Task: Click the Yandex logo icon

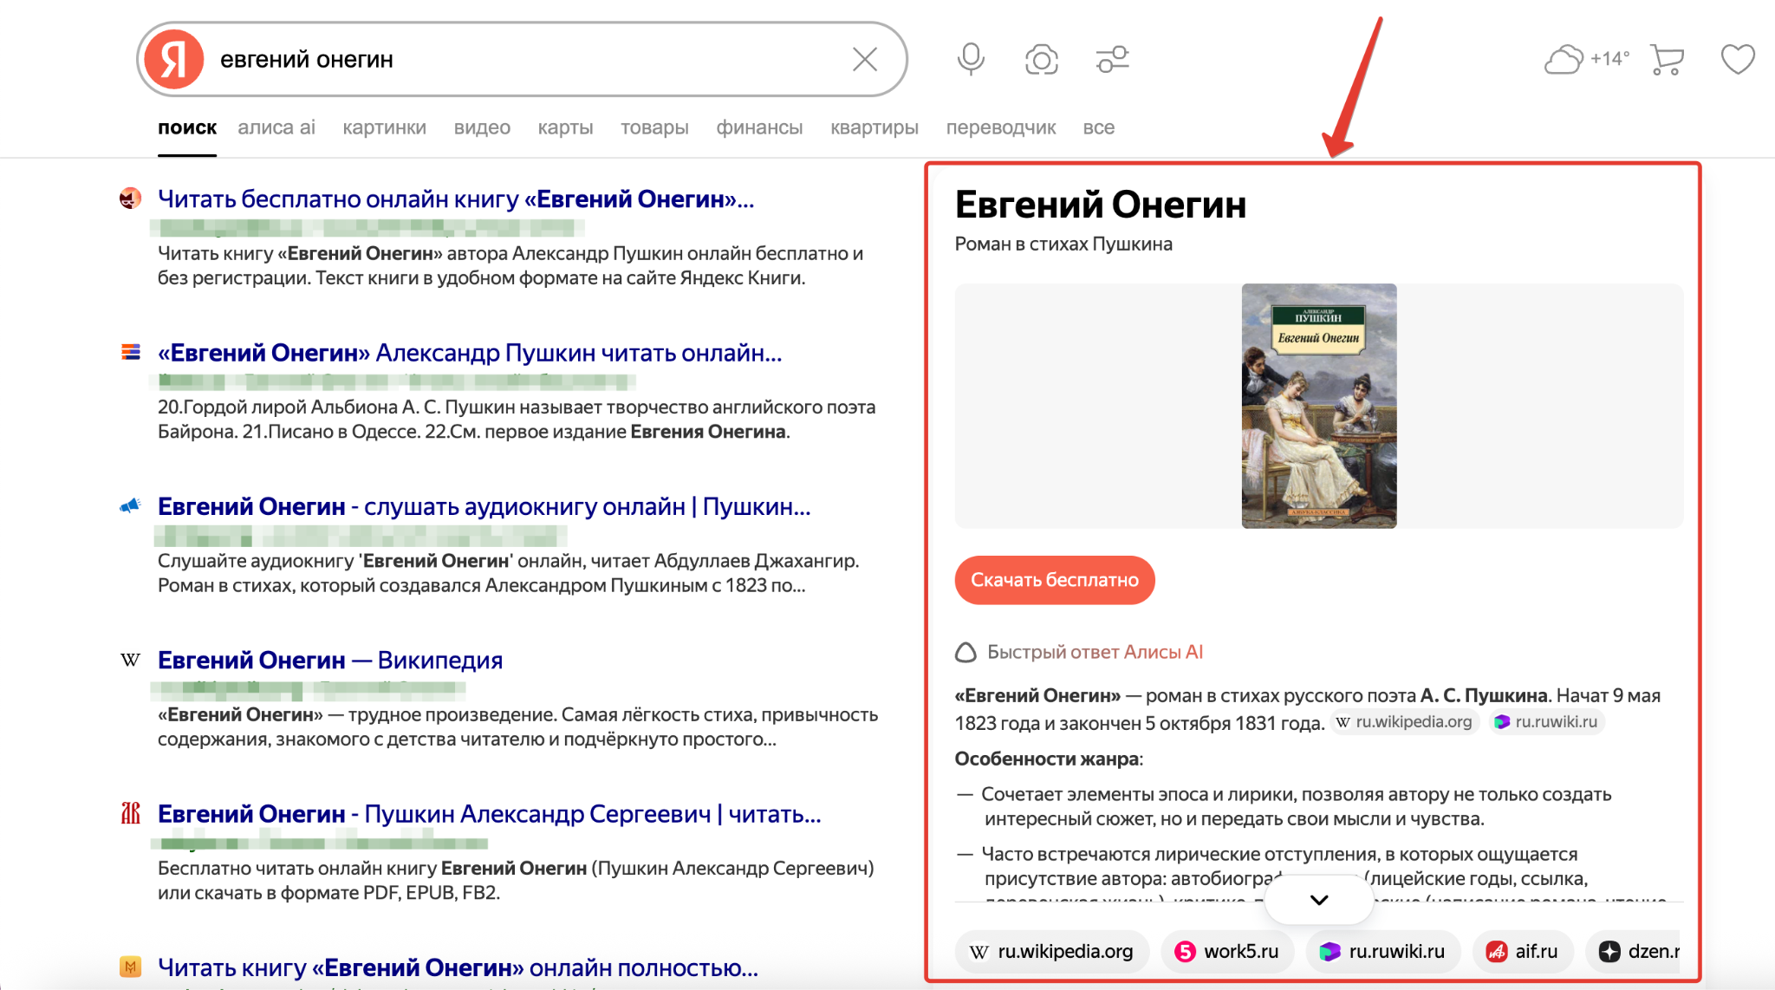Action: 174,59
